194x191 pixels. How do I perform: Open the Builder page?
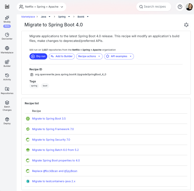point(7,63)
